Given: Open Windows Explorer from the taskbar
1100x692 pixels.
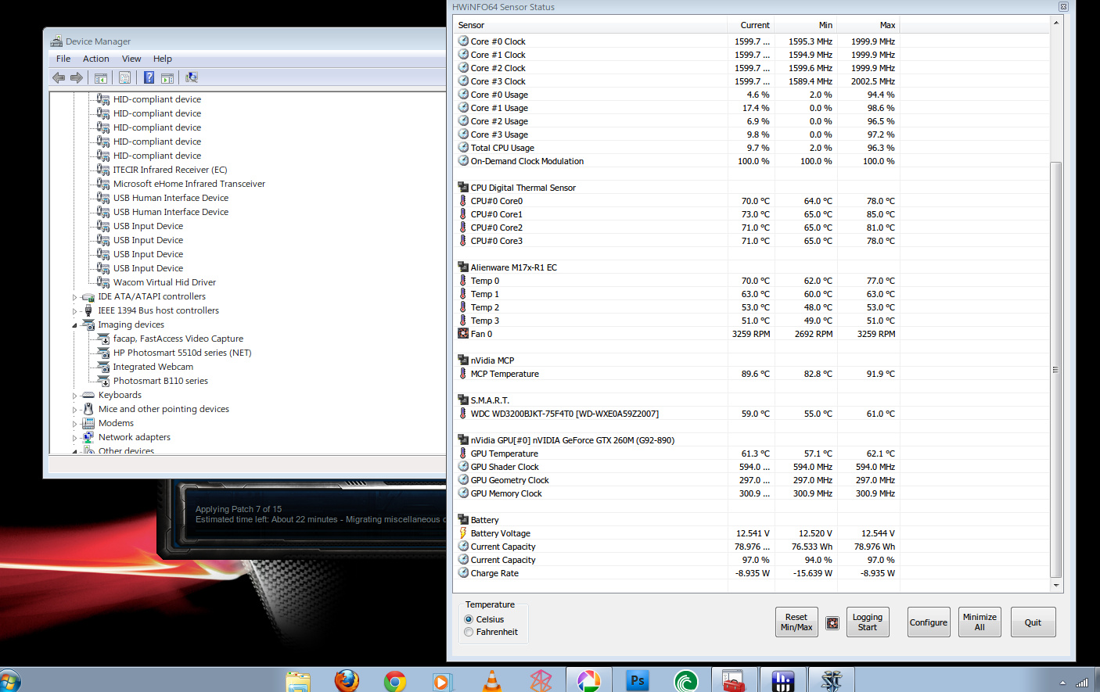Looking at the screenshot, I should click(x=298, y=681).
